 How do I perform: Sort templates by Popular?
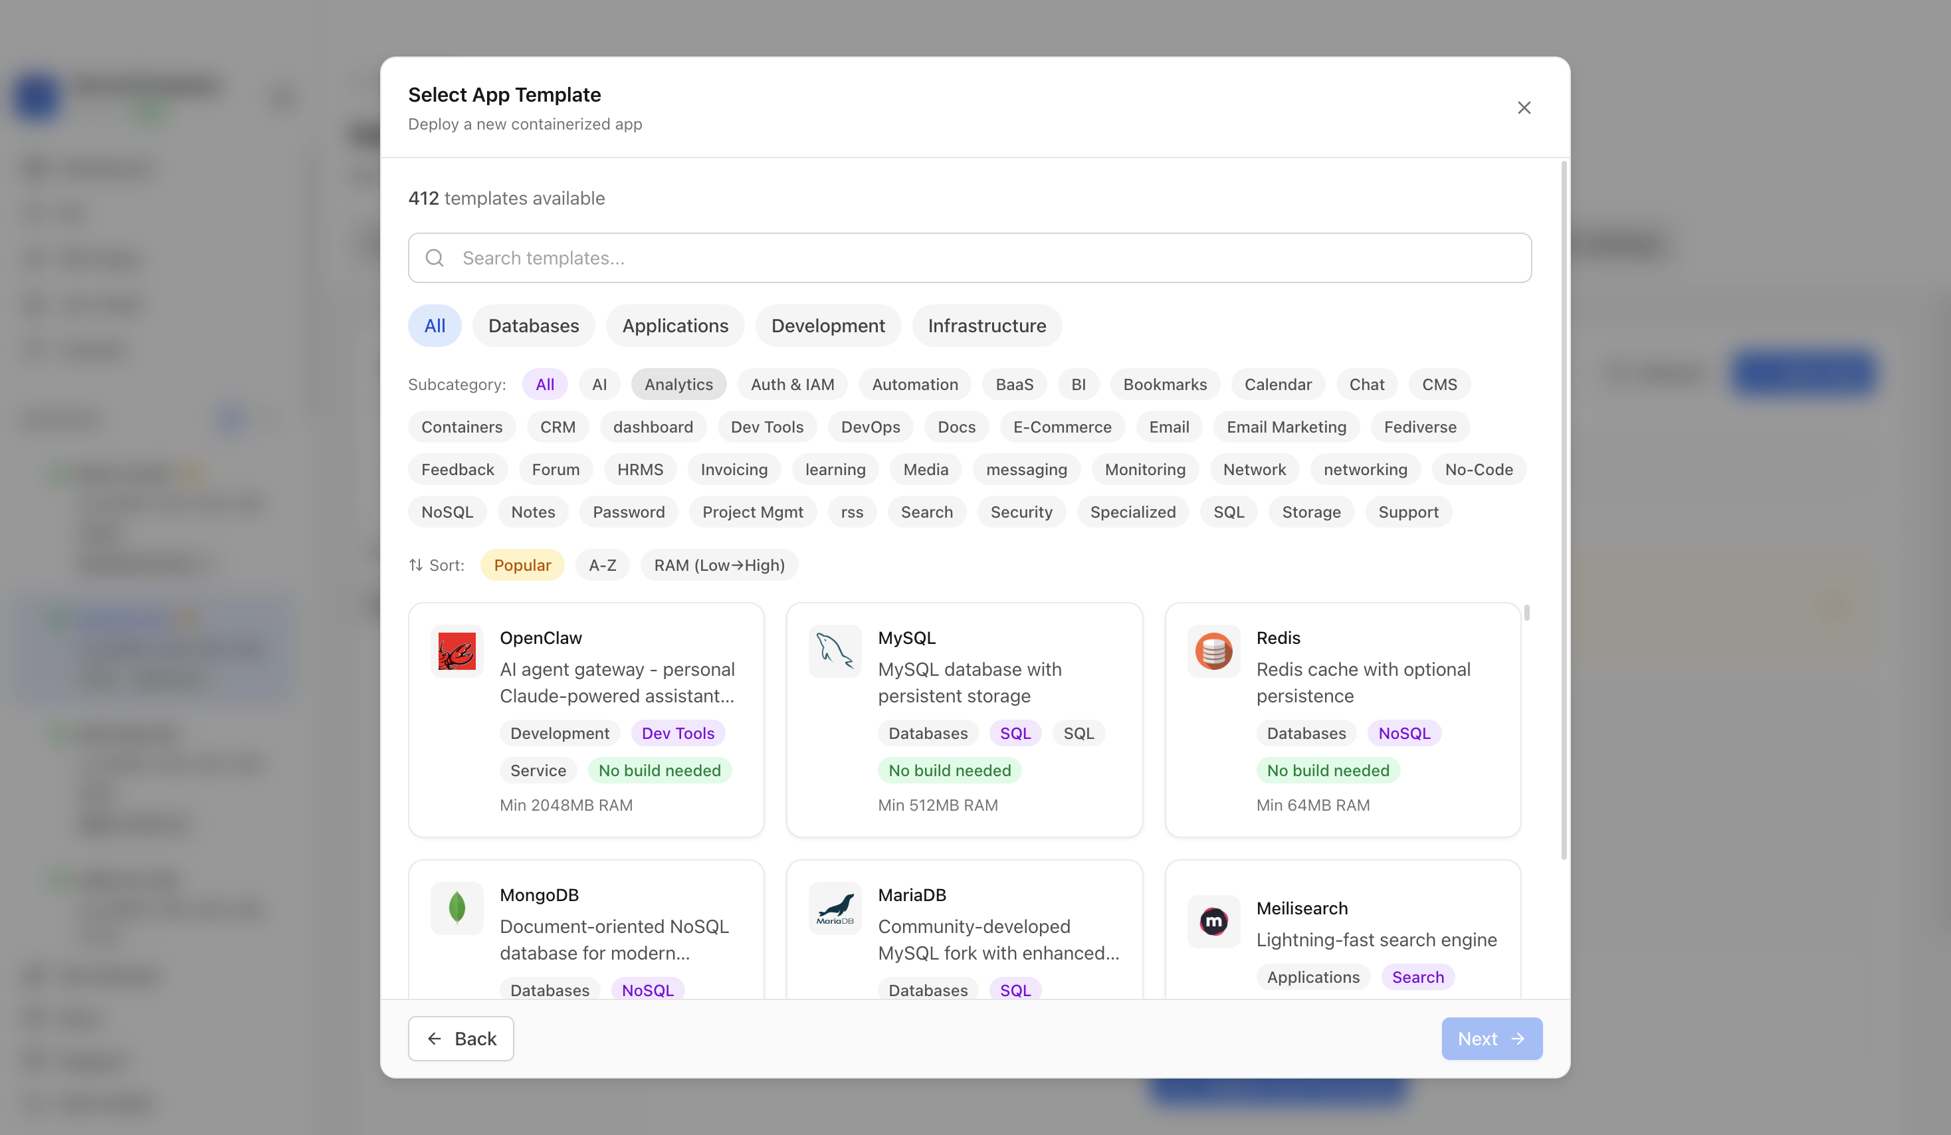coord(522,566)
